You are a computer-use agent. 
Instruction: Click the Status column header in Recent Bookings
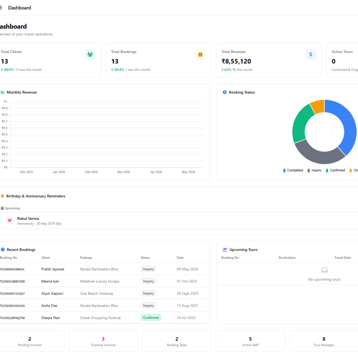(x=145, y=257)
